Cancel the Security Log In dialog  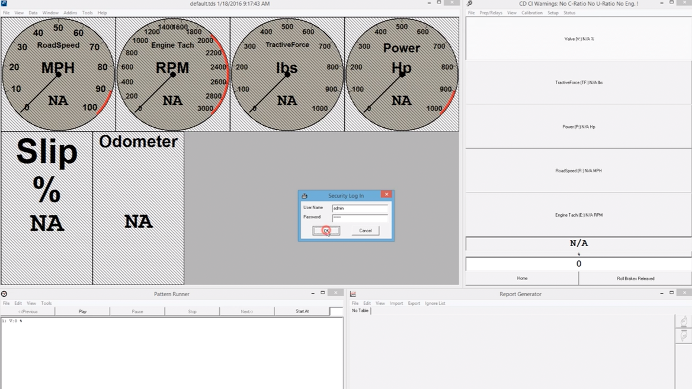tap(366, 231)
